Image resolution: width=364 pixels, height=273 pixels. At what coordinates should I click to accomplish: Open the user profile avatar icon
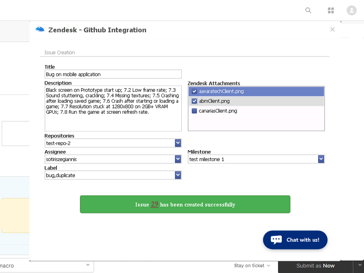tap(352, 10)
